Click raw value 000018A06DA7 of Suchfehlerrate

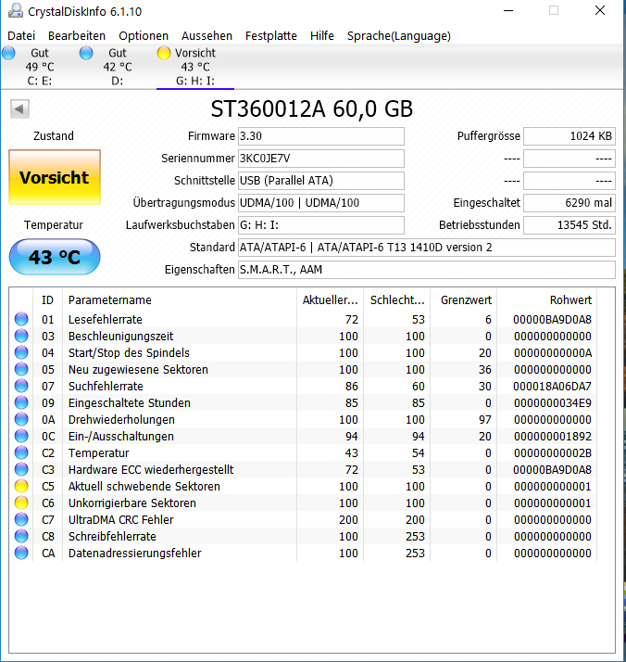(x=552, y=387)
